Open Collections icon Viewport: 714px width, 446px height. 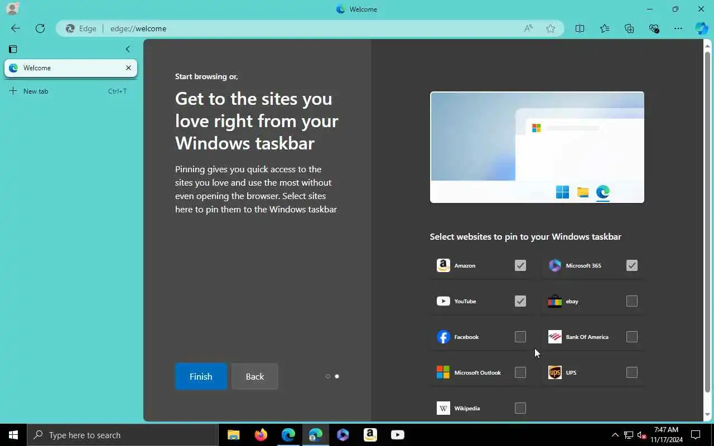[x=629, y=28]
